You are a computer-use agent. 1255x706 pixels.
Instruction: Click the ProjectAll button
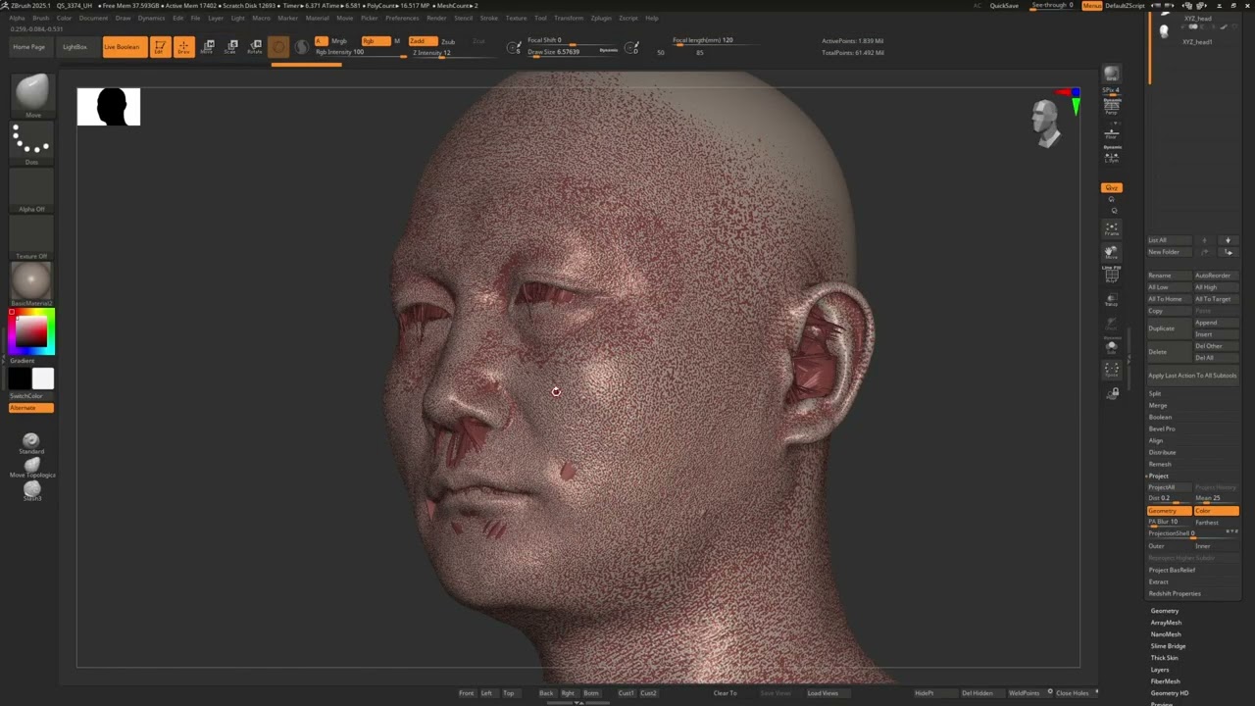coord(1170,487)
